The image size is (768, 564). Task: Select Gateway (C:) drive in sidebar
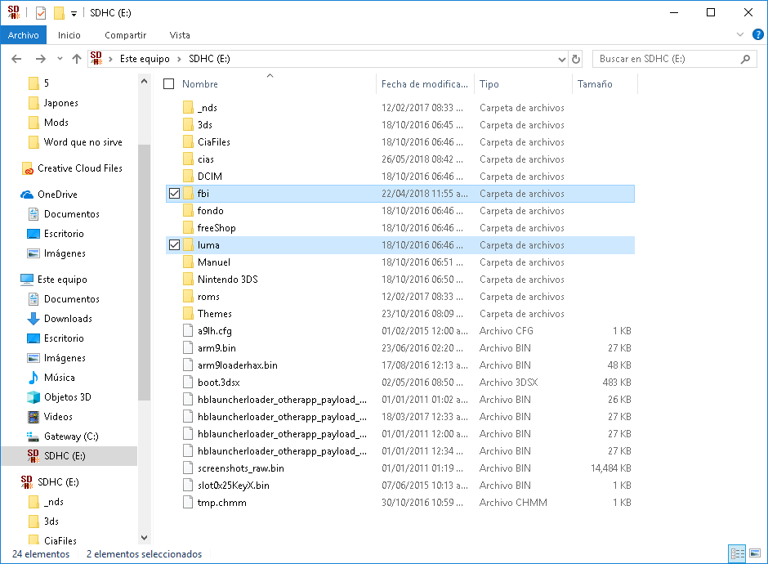71,436
